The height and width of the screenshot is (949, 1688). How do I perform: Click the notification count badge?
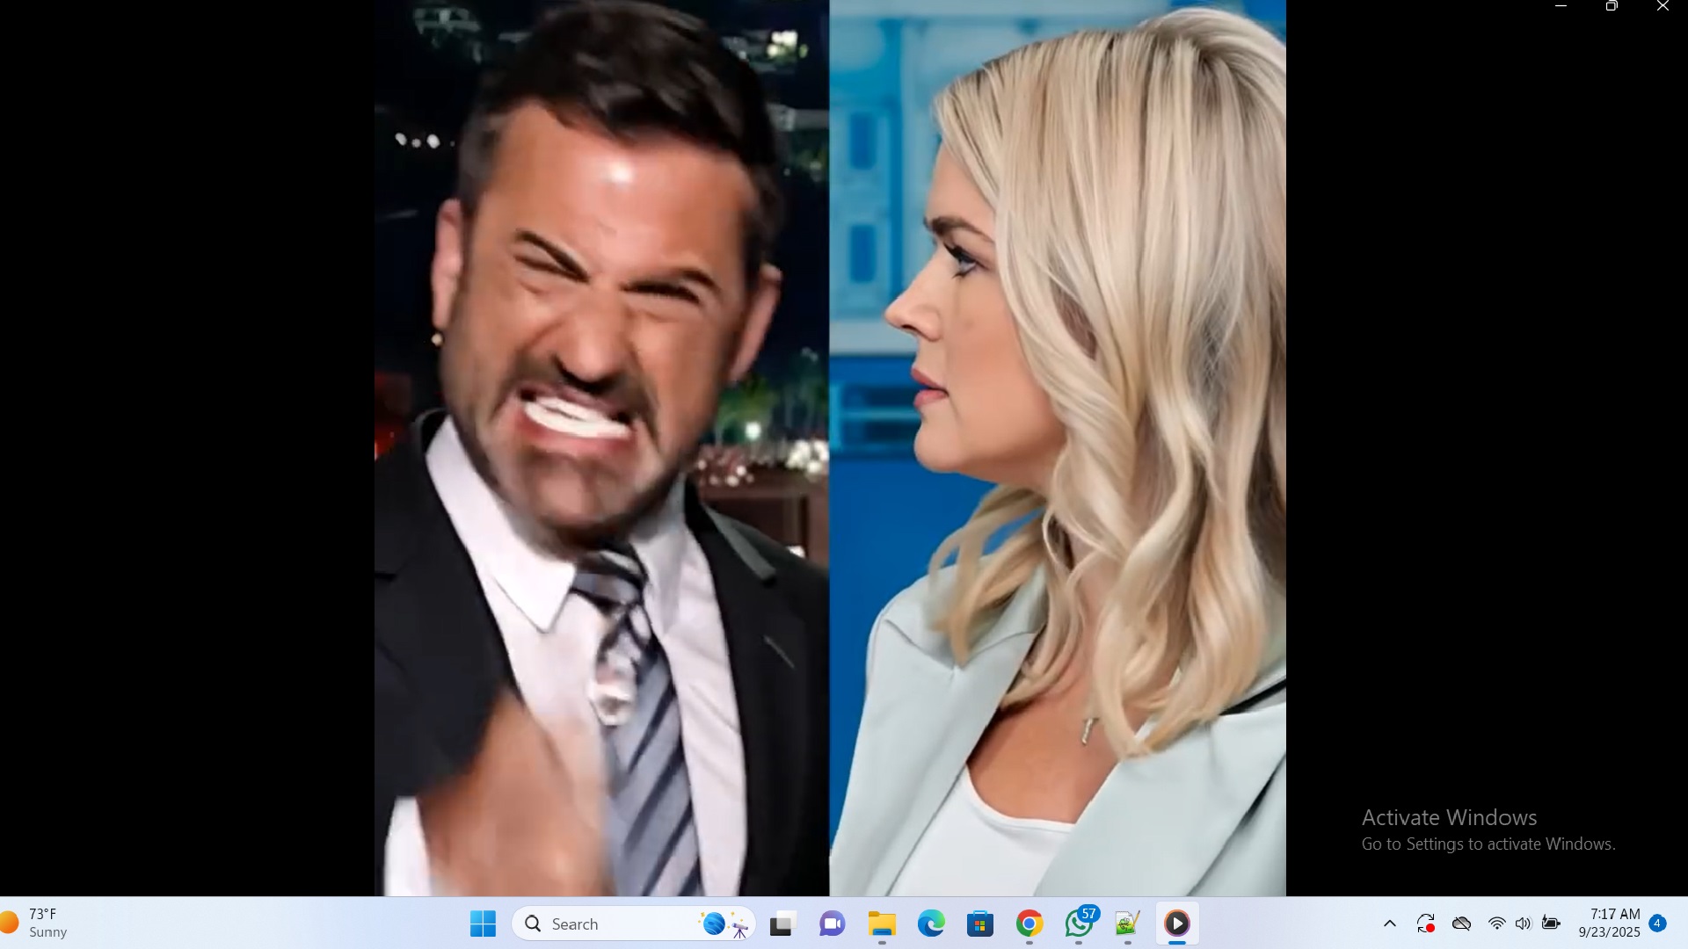click(1658, 923)
